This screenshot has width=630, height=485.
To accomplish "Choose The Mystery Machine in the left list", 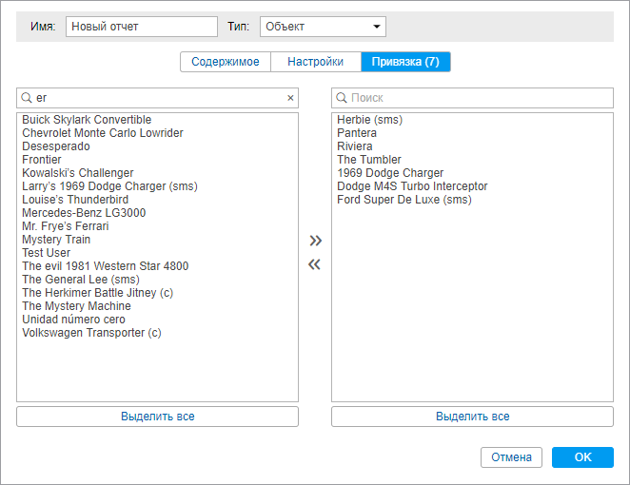I will click(76, 306).
